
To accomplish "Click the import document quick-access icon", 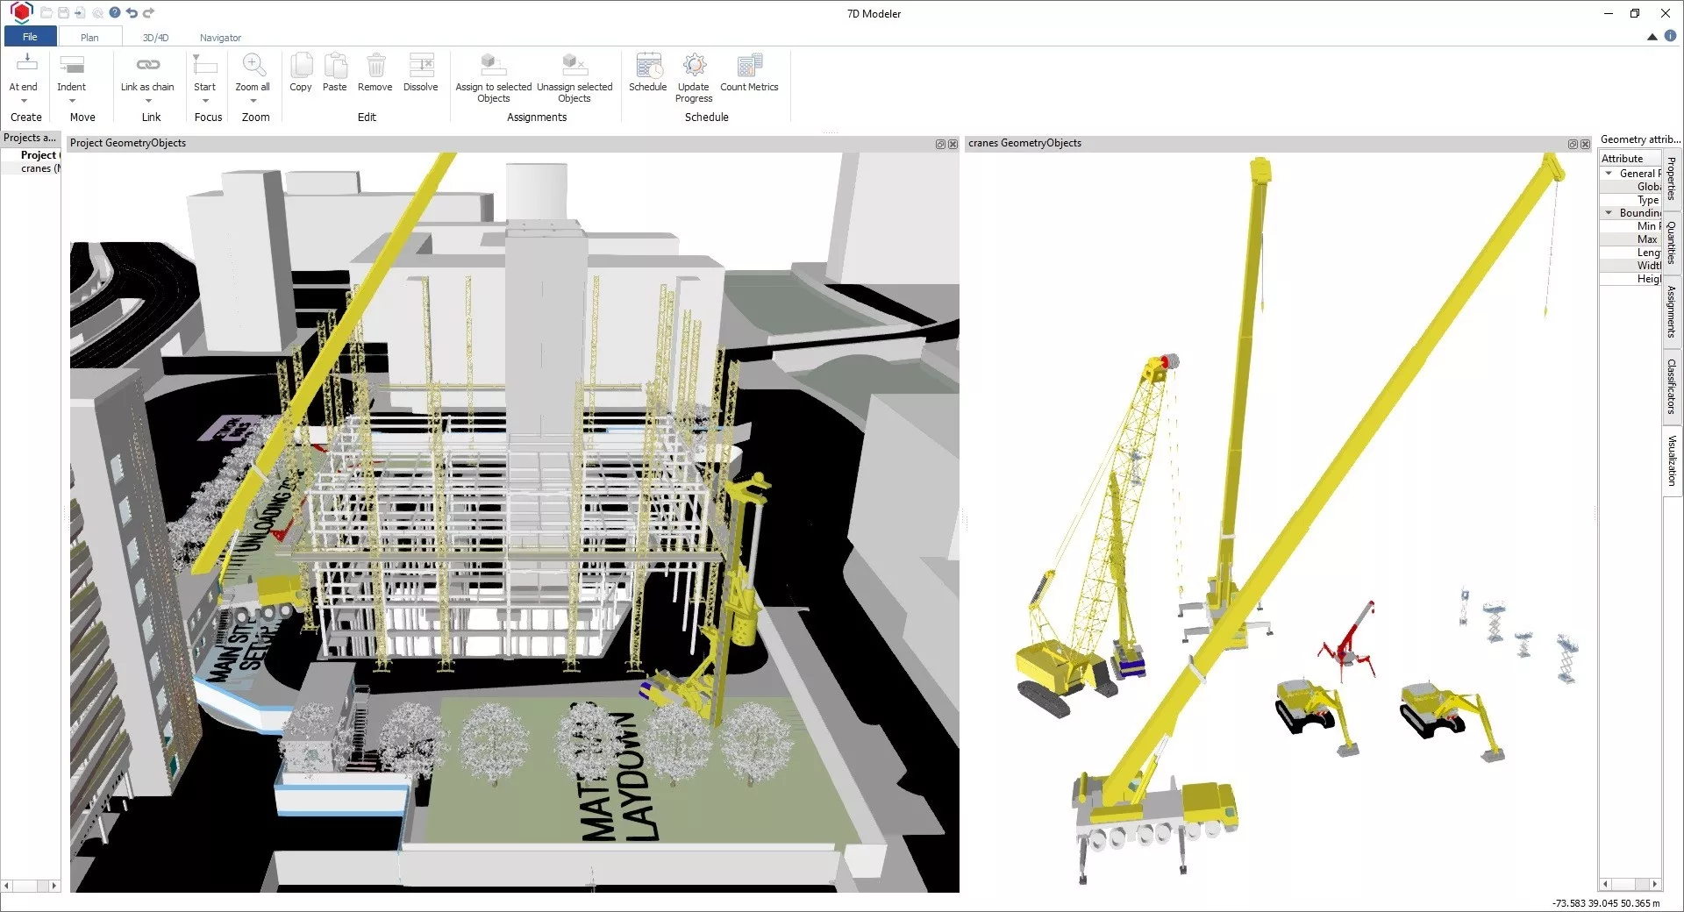I will click(80, 13).
